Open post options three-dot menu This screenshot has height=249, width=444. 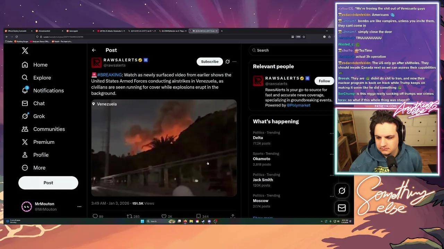[x=234, y=62]
